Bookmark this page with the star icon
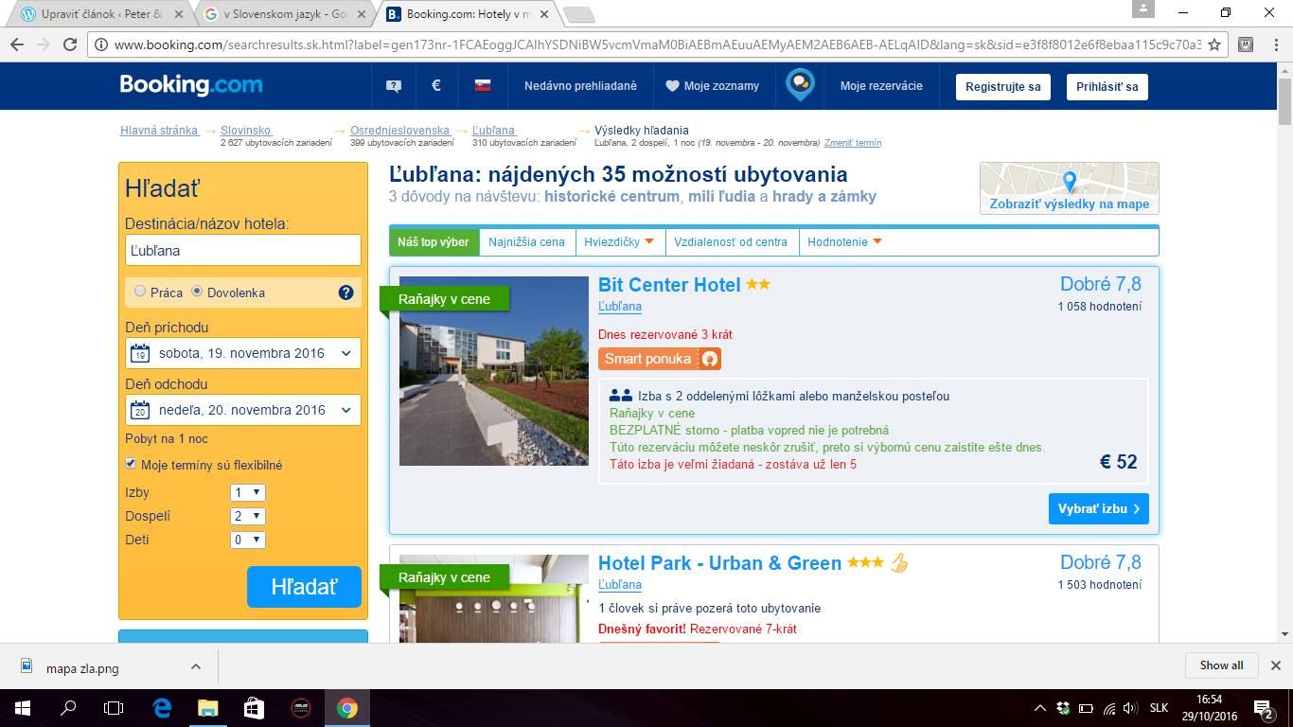The height and width of the screenshot is (727, 1293). (1214, 44)
